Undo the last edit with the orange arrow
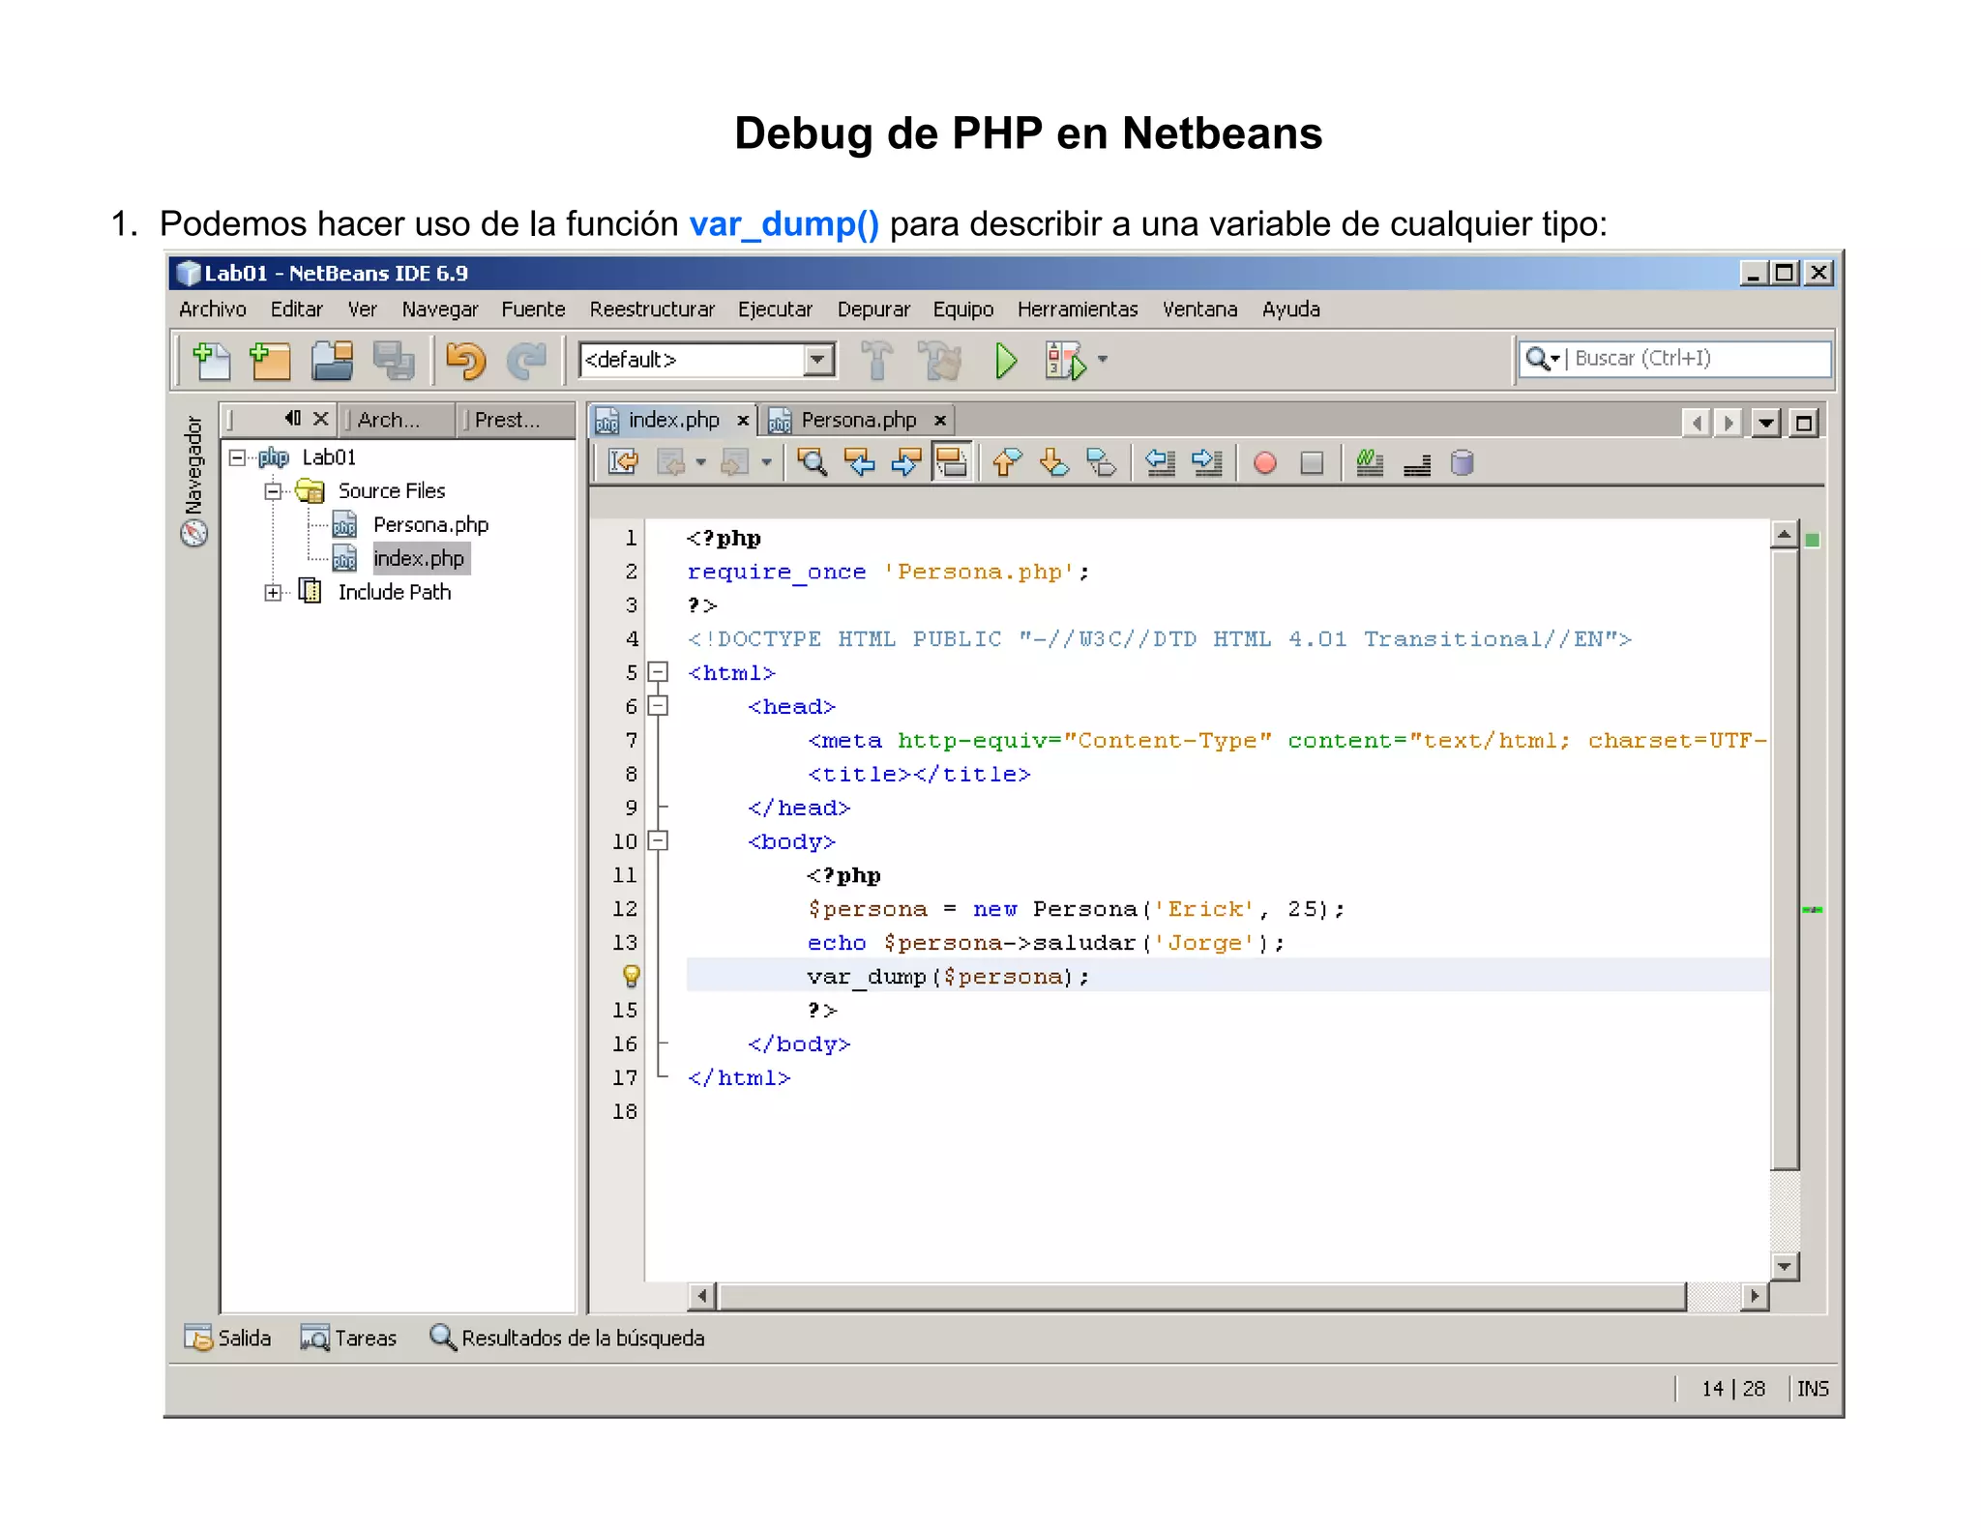Image resolution: width=1981 pixels, height=1530 pixels. [x=465, y=361]
